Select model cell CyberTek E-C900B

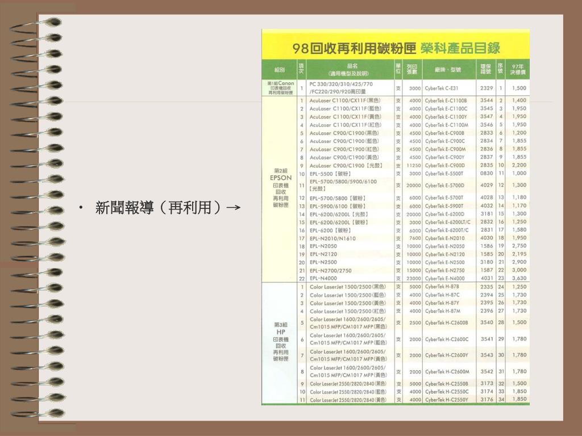444,133
